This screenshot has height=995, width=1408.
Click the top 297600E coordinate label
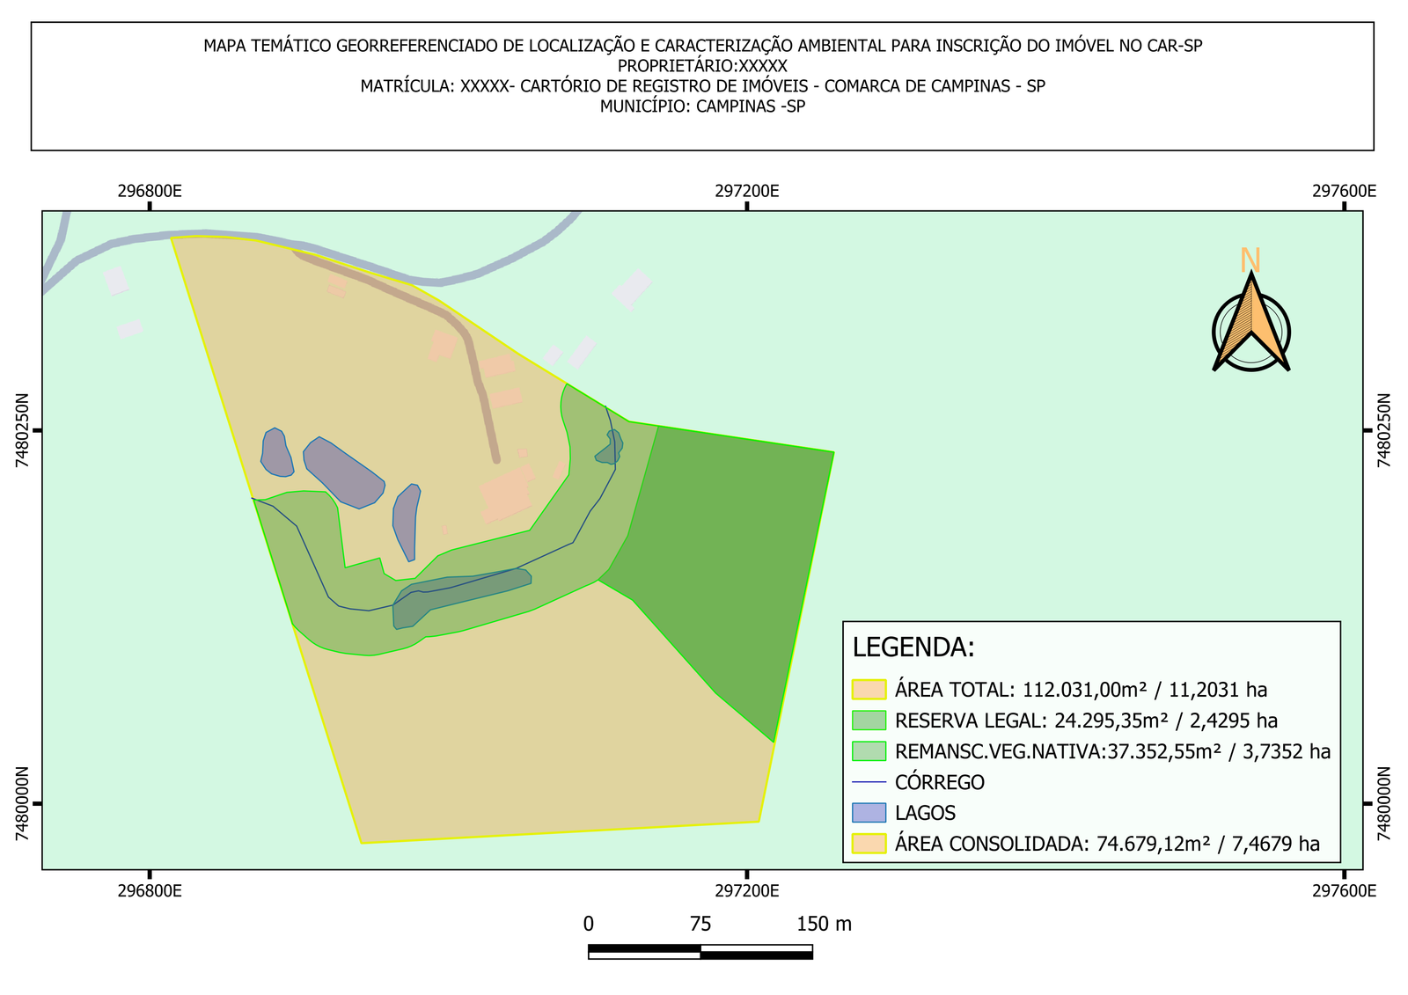click(x=1344, y=191)
